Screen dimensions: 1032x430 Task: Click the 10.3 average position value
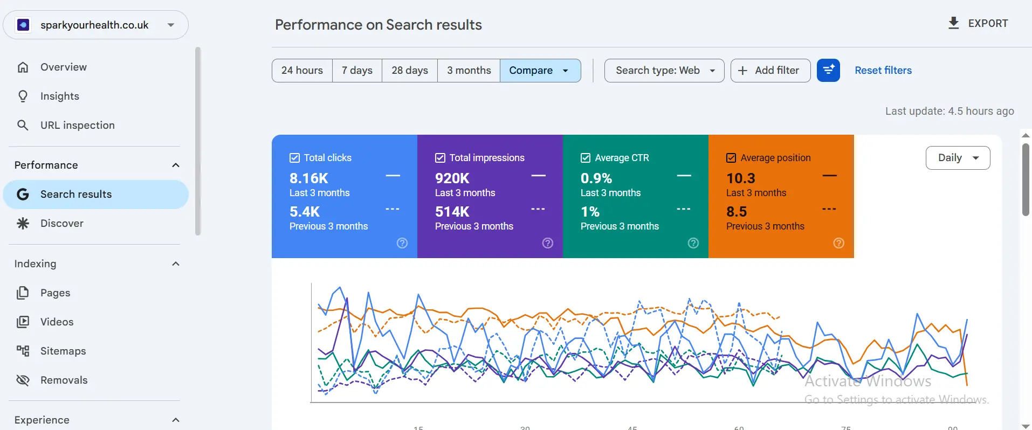[740, 178]
